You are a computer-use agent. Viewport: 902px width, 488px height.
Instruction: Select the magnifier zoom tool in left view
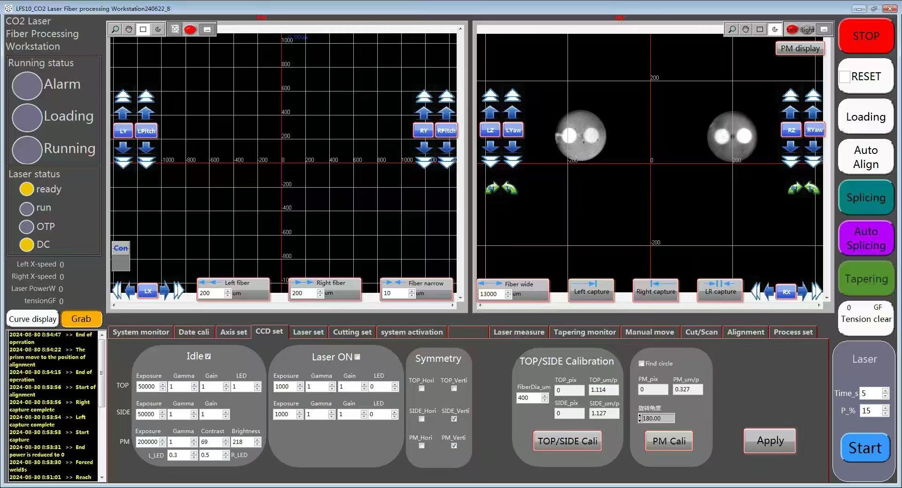tap(115, 30)
